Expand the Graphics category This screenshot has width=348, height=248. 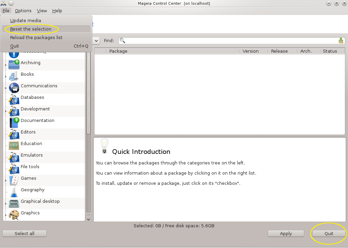pyautogui.click(x=5, y=215)
